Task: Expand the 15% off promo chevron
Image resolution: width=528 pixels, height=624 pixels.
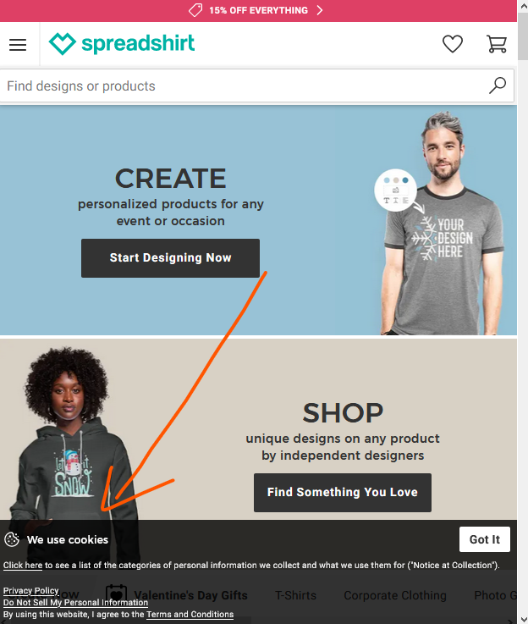Action: click(x=319, y=10)
